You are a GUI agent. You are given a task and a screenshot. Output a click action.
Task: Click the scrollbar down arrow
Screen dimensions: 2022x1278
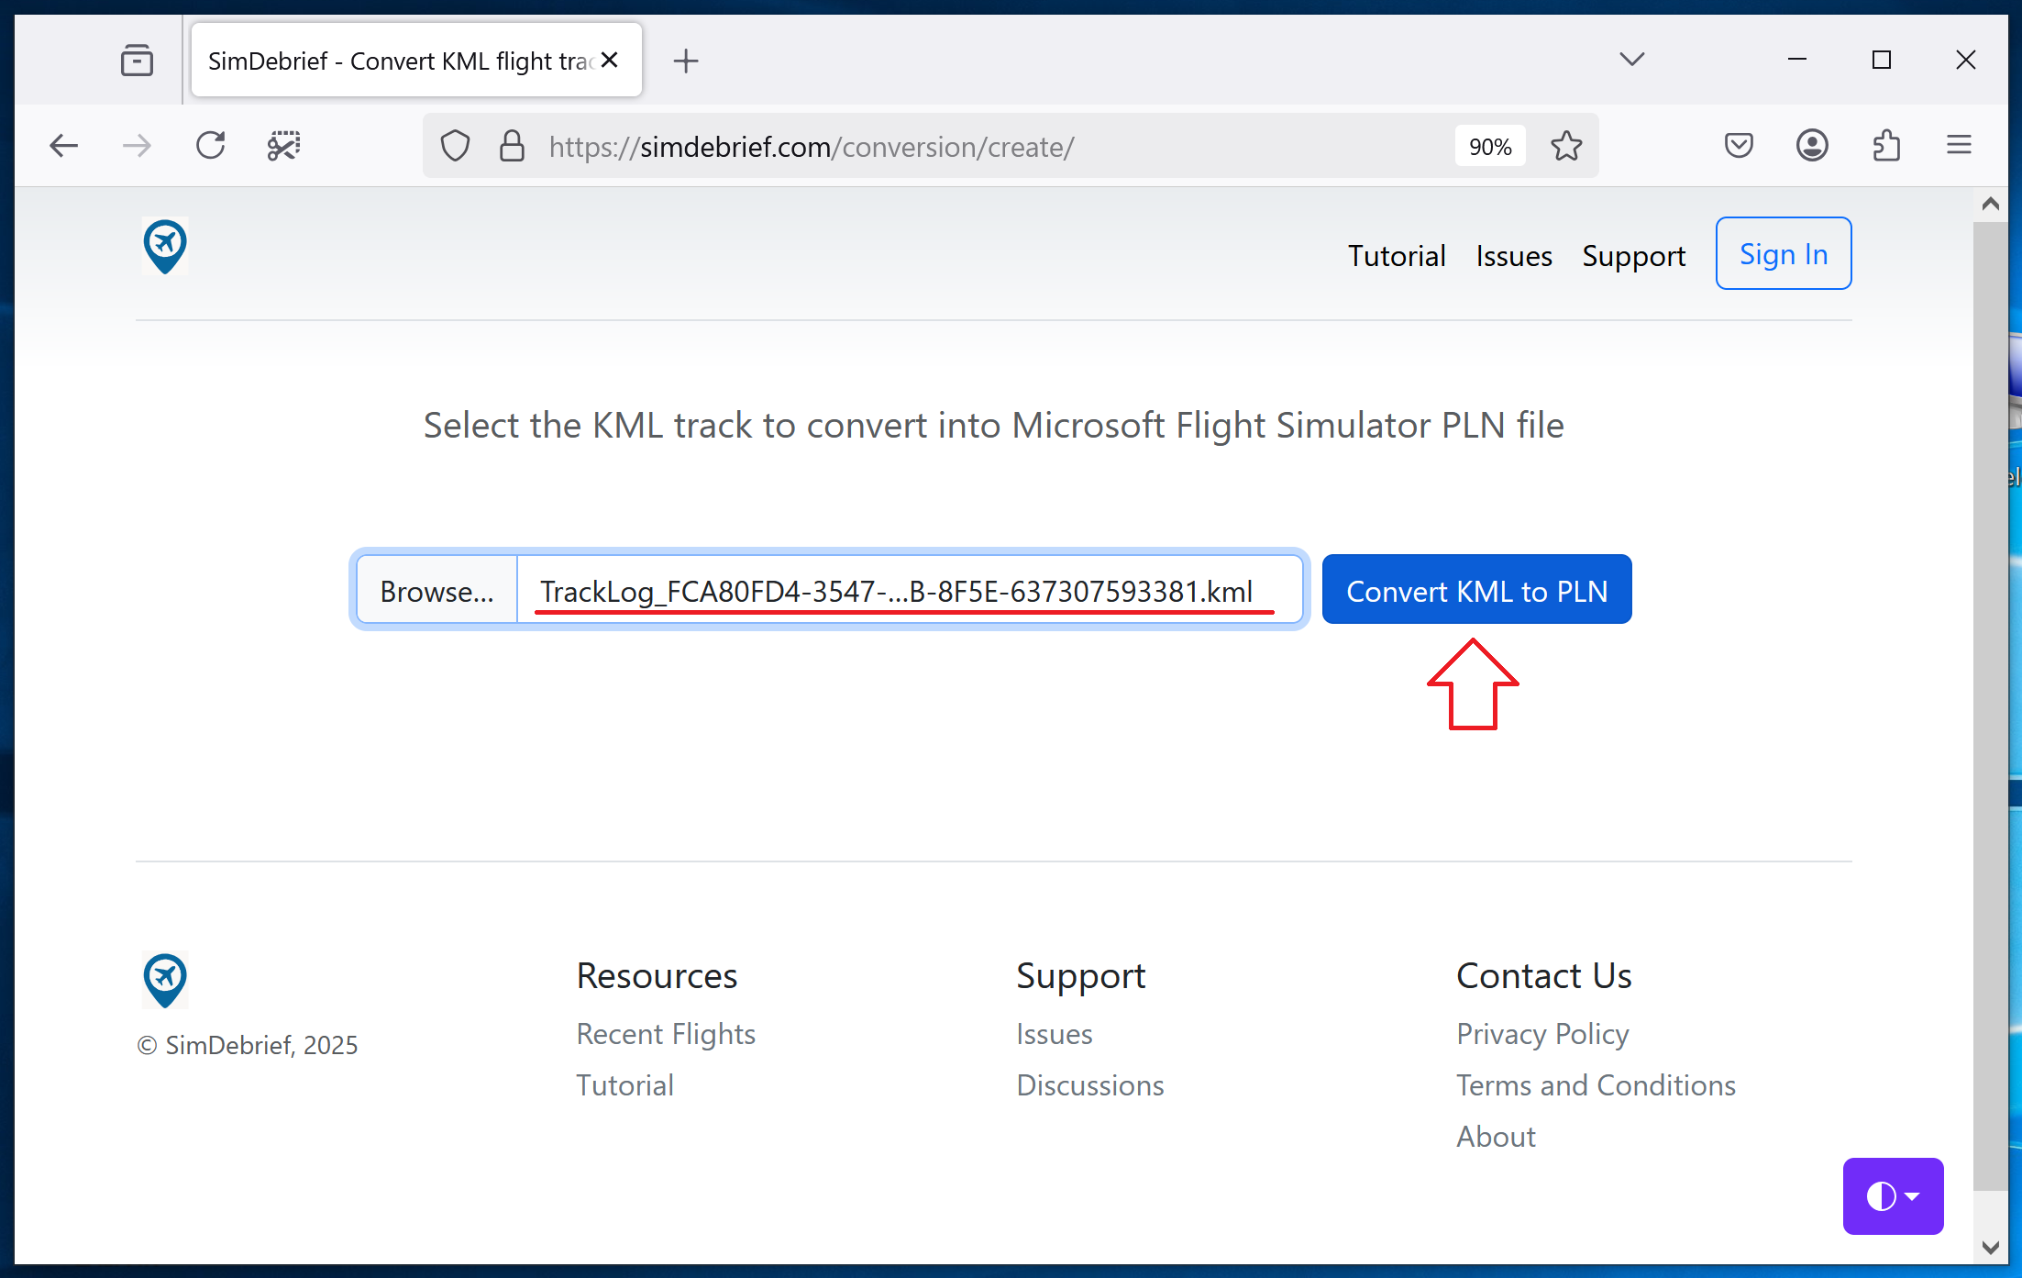pos(1990,1248)
